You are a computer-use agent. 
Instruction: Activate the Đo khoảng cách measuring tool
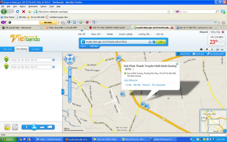(x=215, y=54)
